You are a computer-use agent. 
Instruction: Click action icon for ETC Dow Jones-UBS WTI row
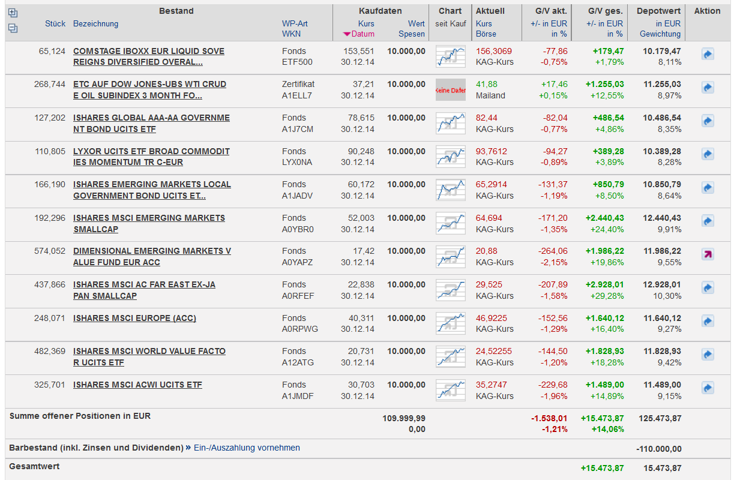[x=707, y=88]
